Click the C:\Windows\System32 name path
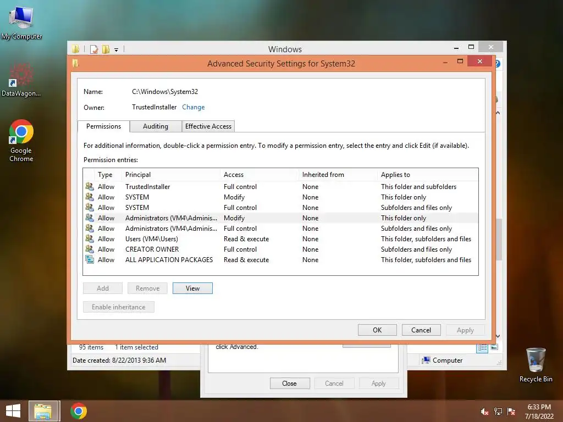Image resolution: width=563 pixels, height=422 pixels. 165,92
